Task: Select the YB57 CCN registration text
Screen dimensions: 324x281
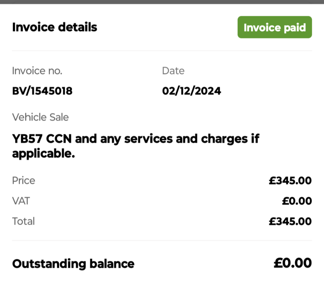Action: pos(42,139)
